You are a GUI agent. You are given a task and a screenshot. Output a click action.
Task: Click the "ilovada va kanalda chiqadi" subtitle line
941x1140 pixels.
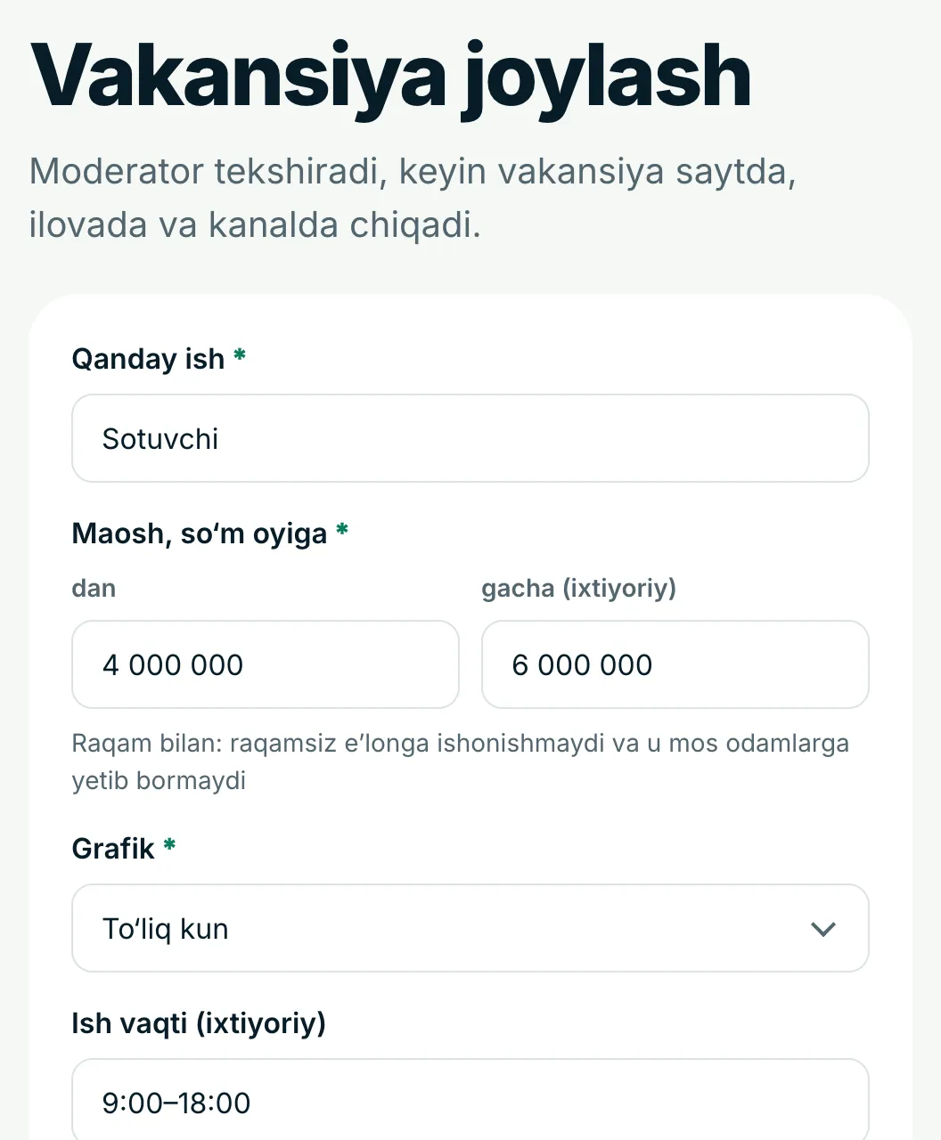coord(255,224)
